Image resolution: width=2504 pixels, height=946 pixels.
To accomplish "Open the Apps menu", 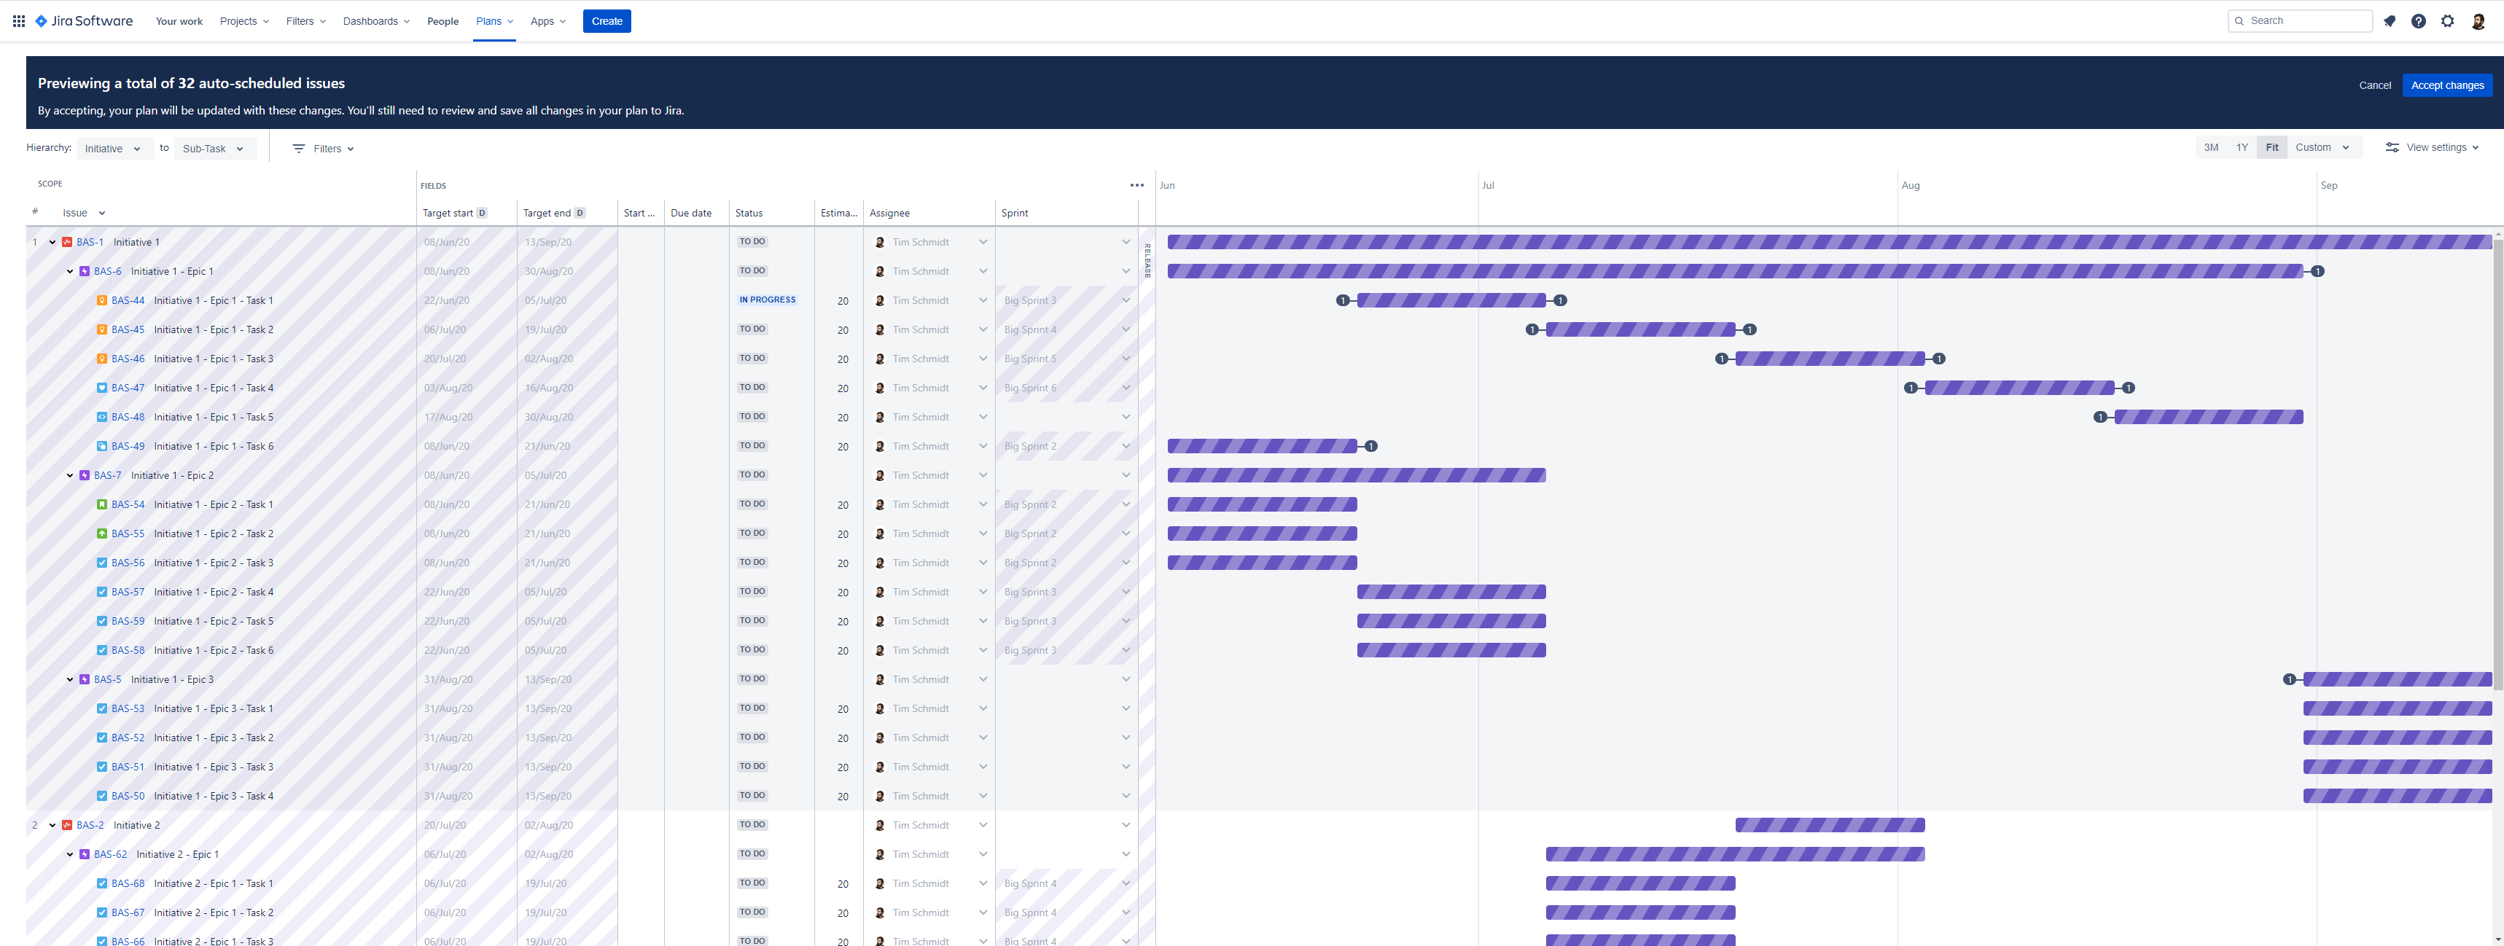I will point(548,21).
